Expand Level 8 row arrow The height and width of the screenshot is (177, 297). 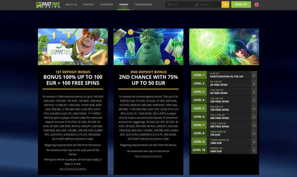point(254,133)
